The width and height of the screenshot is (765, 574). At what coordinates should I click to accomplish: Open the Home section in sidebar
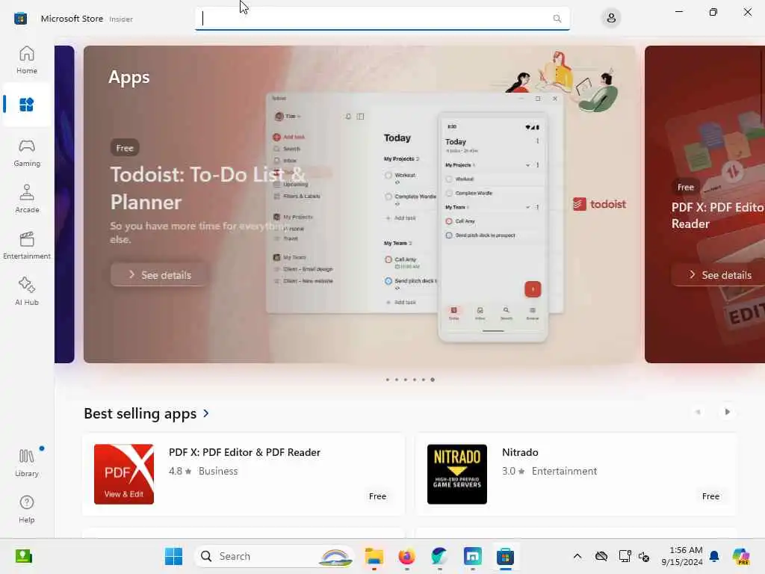(26, 60)
